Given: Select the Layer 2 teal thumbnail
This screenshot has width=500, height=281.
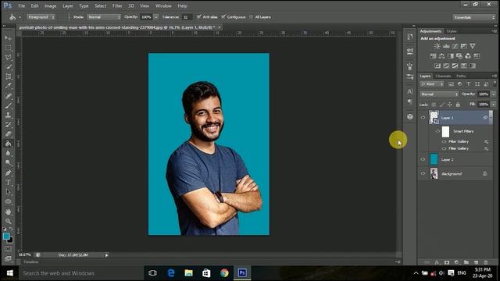Looking at the screenshot, I should tap(434, 159).
